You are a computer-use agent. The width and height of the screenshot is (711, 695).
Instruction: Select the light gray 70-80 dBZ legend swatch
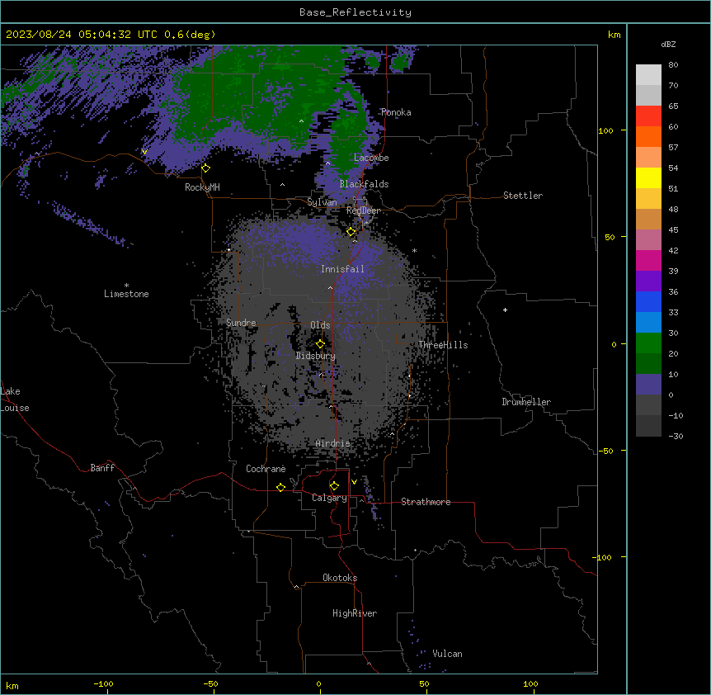click(x=648, y=75)
